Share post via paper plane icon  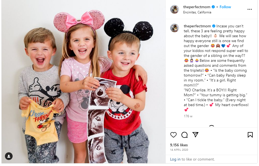point(195,135)
